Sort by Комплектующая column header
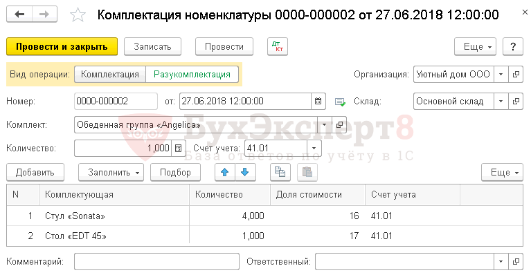This screenshot has height=275, width=531. [114, 195]
